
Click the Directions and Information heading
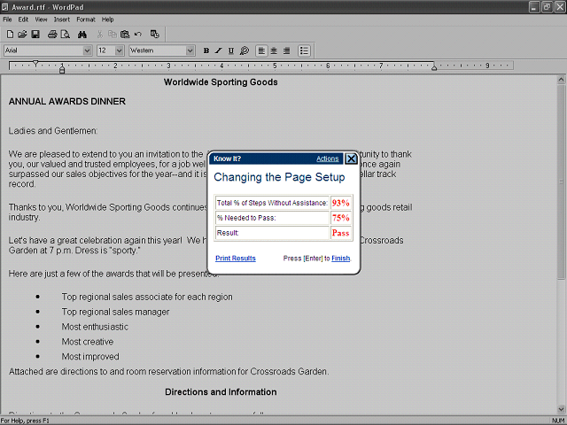point(221,392)
